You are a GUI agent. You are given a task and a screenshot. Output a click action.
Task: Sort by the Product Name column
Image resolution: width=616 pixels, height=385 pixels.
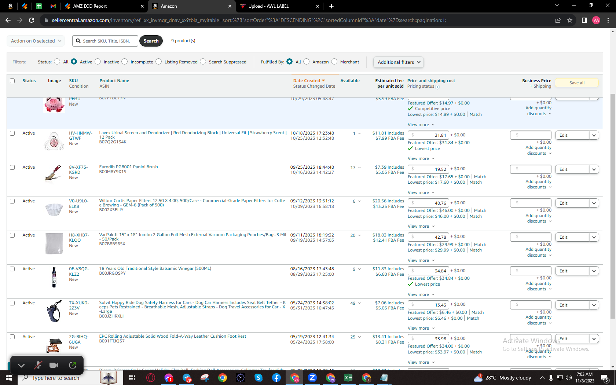[x=114, y=81]
